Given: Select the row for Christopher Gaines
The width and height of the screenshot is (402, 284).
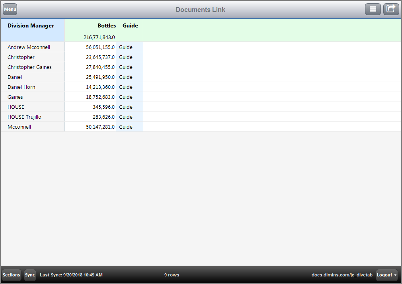Looking at the screenshot, I should [29, 67].
